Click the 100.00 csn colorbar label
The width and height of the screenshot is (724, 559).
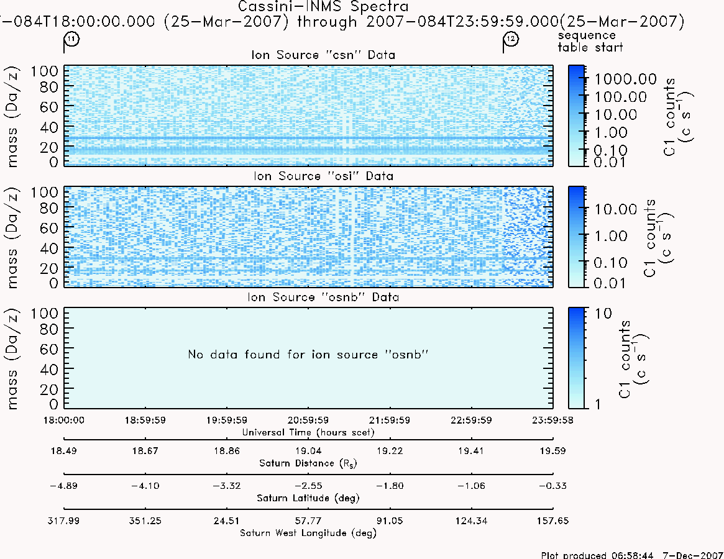[621, 98]
